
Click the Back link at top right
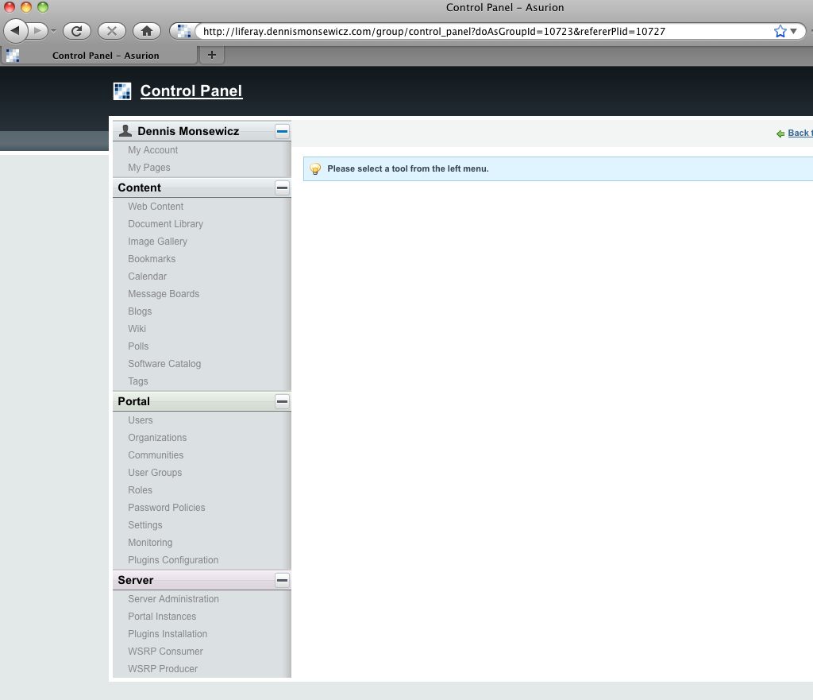point(798,133)
